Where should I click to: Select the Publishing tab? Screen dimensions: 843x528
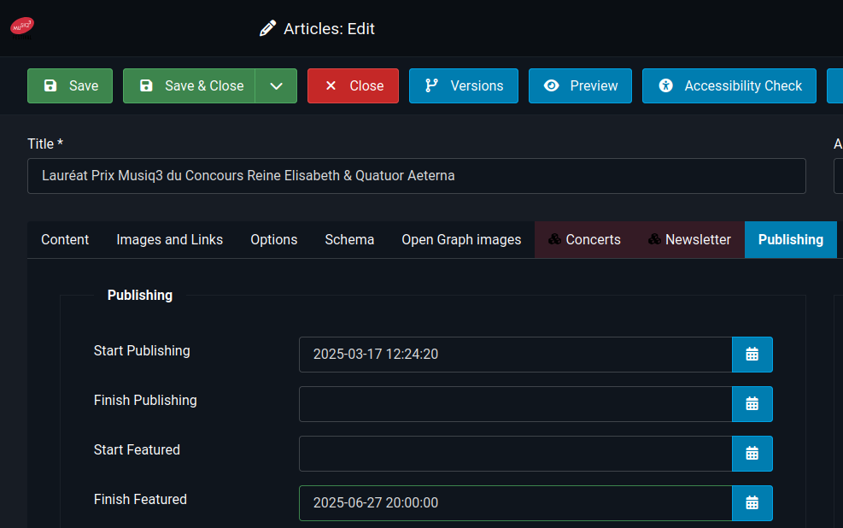[791, 240]
